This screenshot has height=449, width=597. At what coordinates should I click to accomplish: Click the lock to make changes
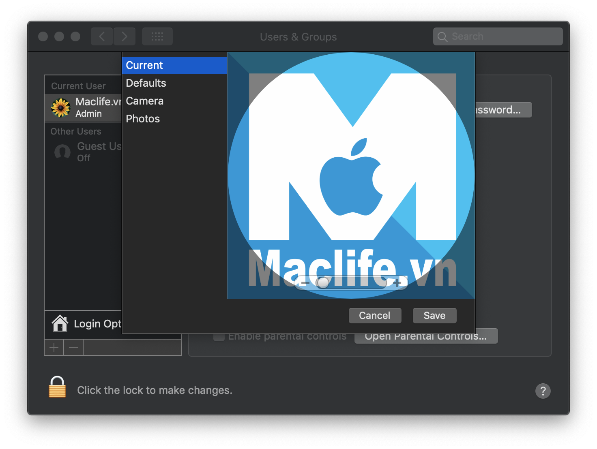tap(56, 388)
